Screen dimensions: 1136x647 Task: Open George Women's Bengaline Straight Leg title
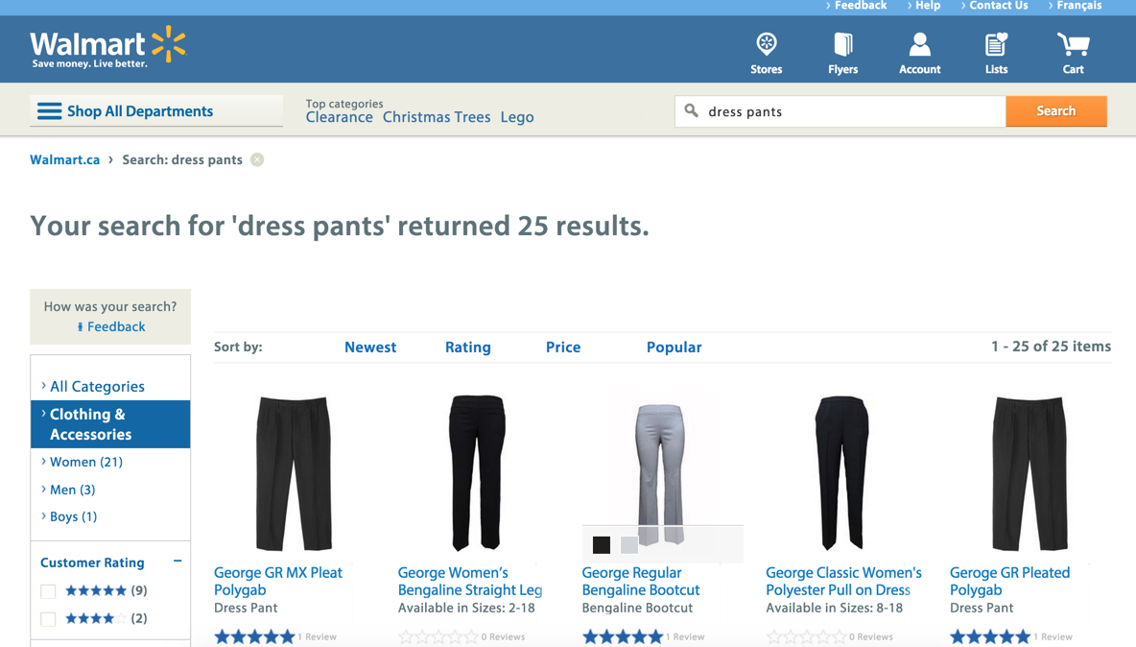[x=470, y=581]
